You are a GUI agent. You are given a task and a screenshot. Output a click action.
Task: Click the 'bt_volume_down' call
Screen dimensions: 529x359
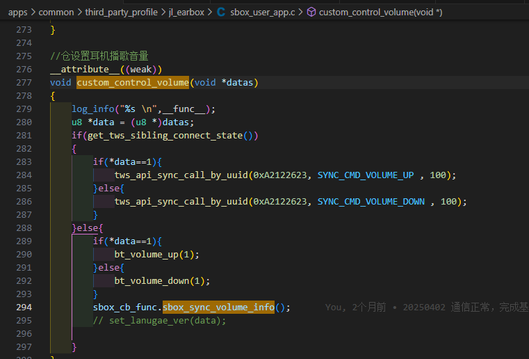pyautogui.click(x=152, y=281)
